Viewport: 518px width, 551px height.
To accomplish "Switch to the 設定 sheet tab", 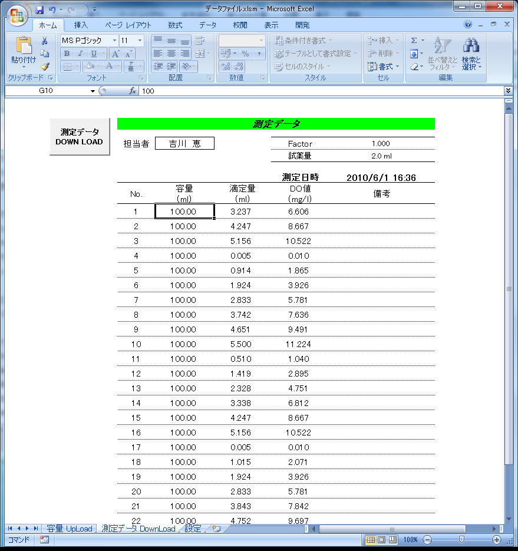I will (x=193, y=529).
